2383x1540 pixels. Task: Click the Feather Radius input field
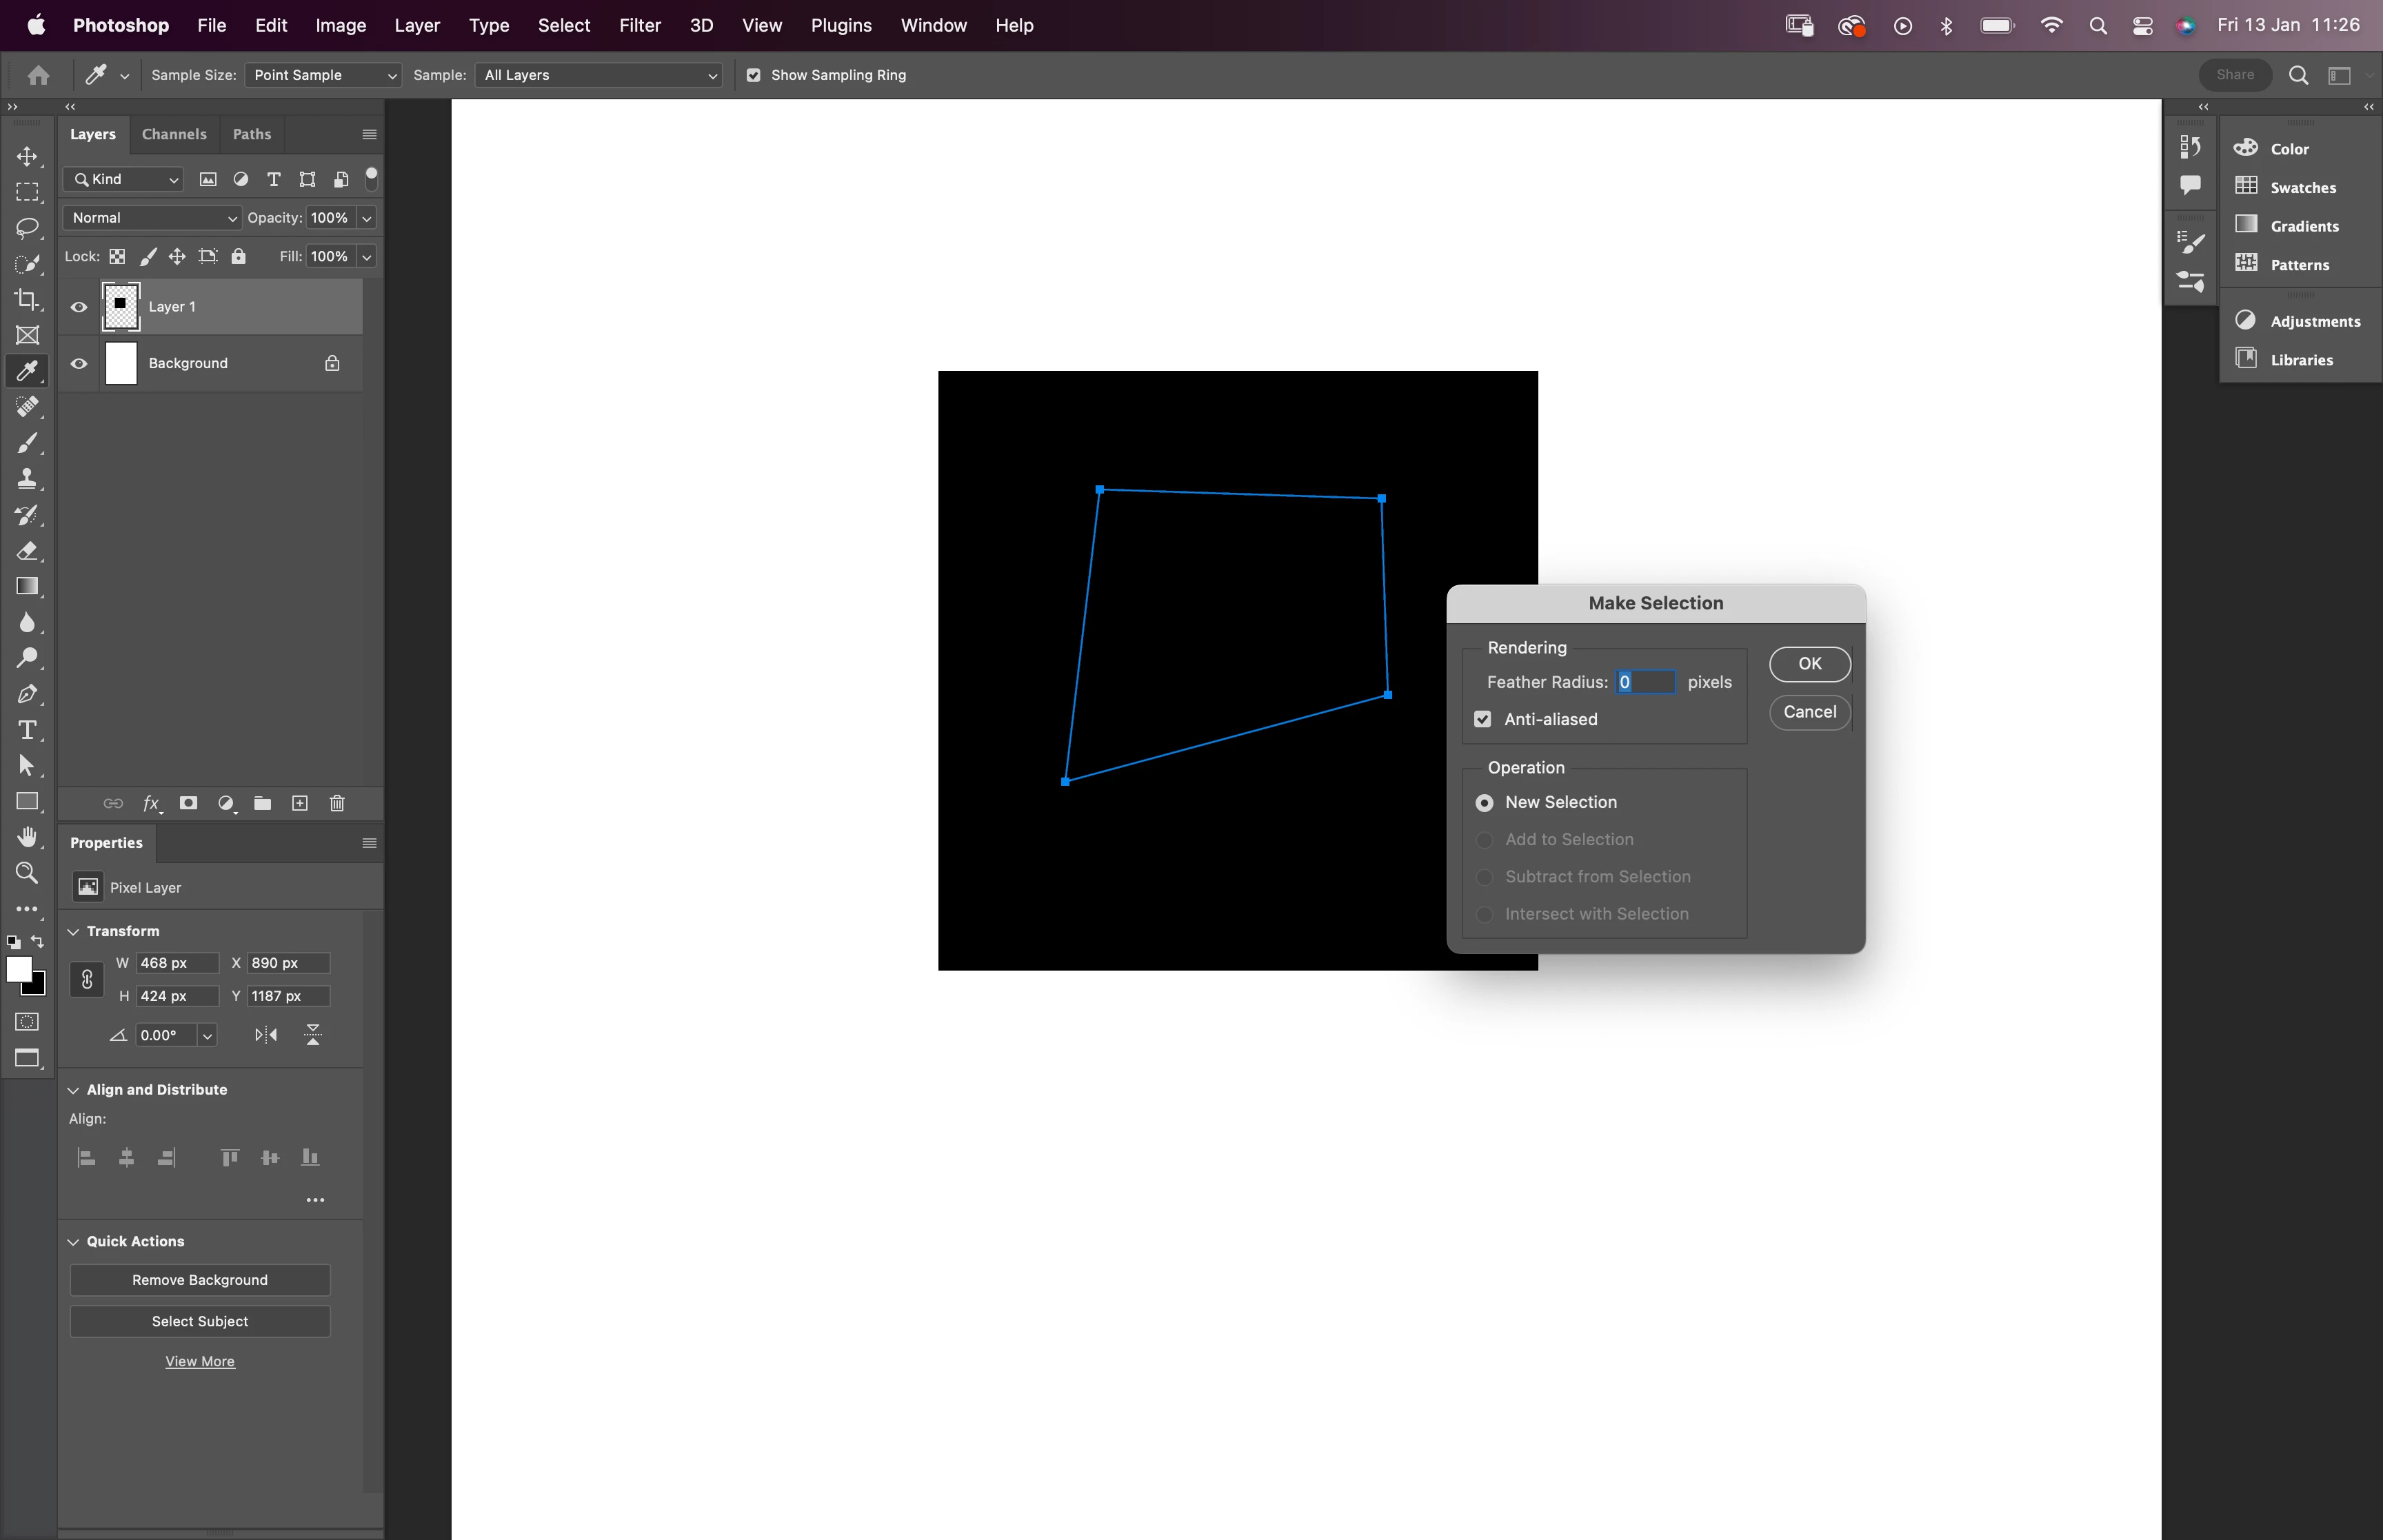click(1645, 682)
